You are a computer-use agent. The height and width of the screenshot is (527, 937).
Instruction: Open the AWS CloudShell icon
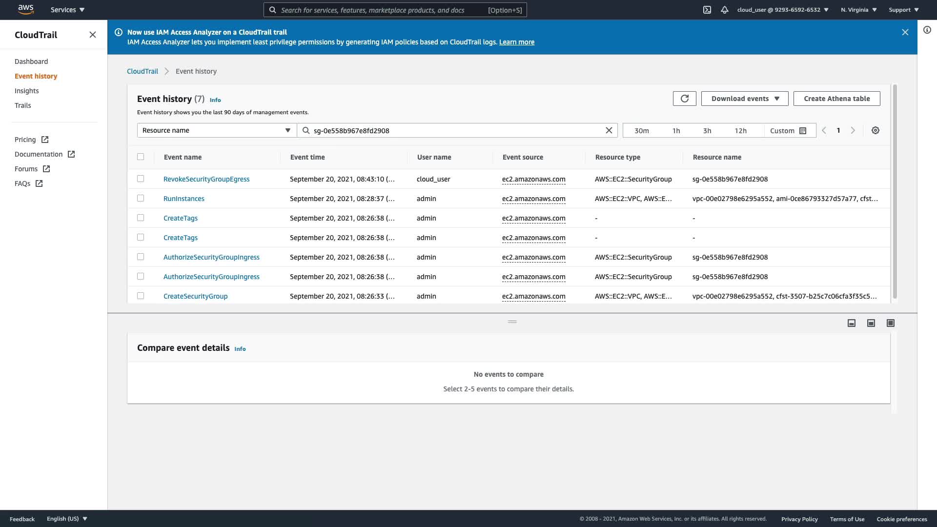coord(707,10)
